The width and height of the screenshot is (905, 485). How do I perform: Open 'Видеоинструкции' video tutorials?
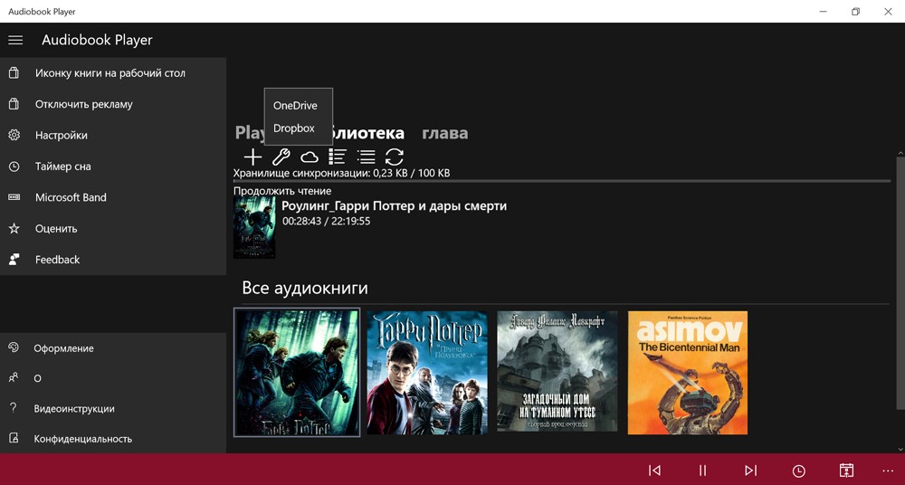point(113,408)
